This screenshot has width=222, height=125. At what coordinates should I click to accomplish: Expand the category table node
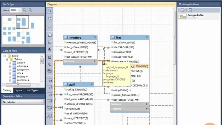(x=10, y=70)
